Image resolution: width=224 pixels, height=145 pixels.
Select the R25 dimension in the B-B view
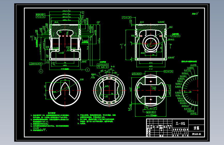(107, 86)
